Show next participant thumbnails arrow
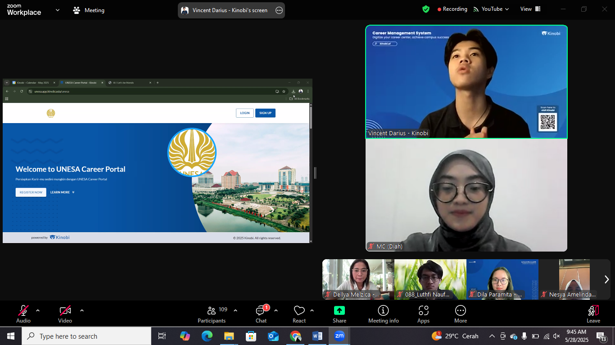 (606, 279)
